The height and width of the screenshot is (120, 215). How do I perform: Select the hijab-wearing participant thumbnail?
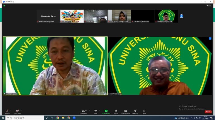[119, 16]
